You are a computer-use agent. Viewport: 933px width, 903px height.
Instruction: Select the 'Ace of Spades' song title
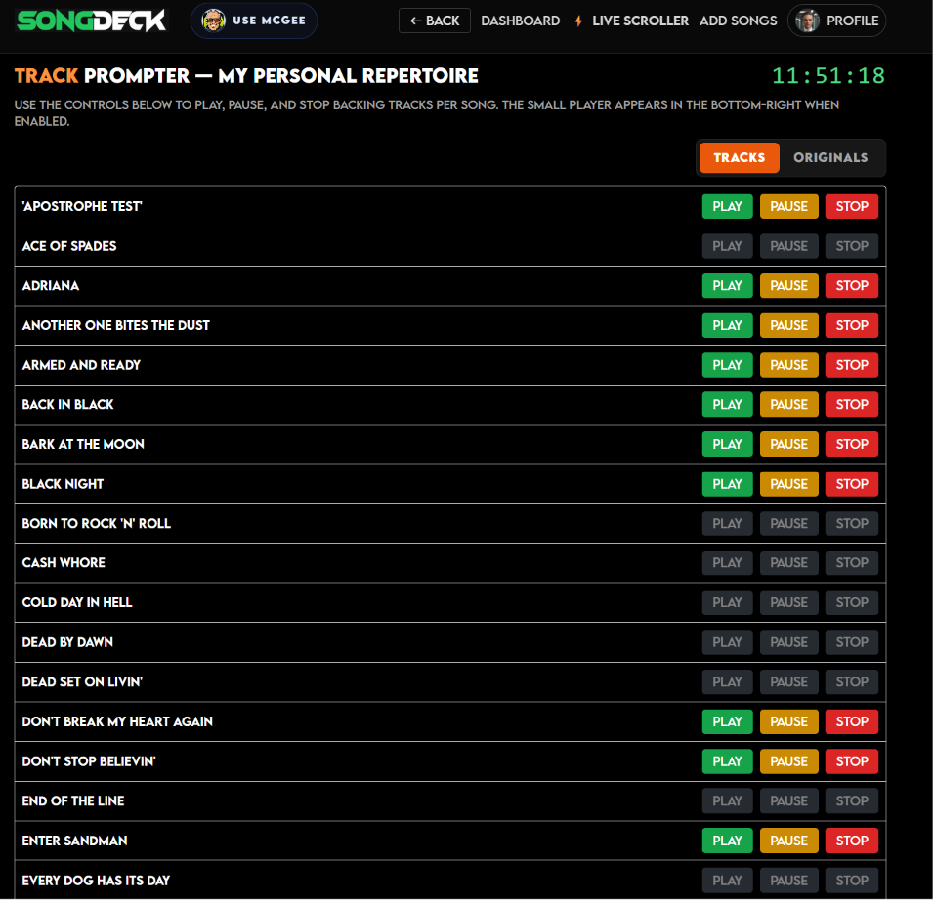click(69, 246)
